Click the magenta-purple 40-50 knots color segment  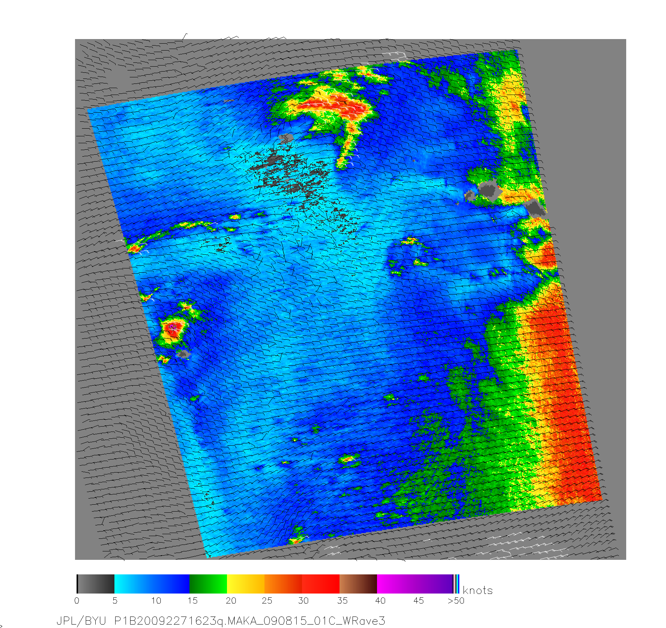point(415,584)
